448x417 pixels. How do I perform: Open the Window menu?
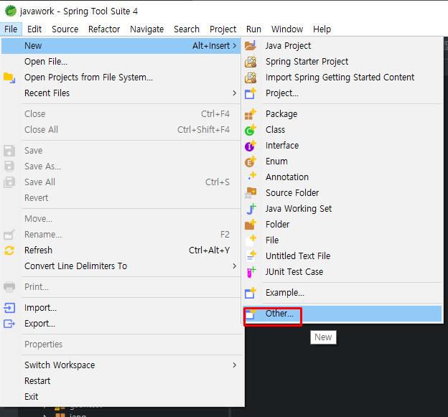point(287,29)
